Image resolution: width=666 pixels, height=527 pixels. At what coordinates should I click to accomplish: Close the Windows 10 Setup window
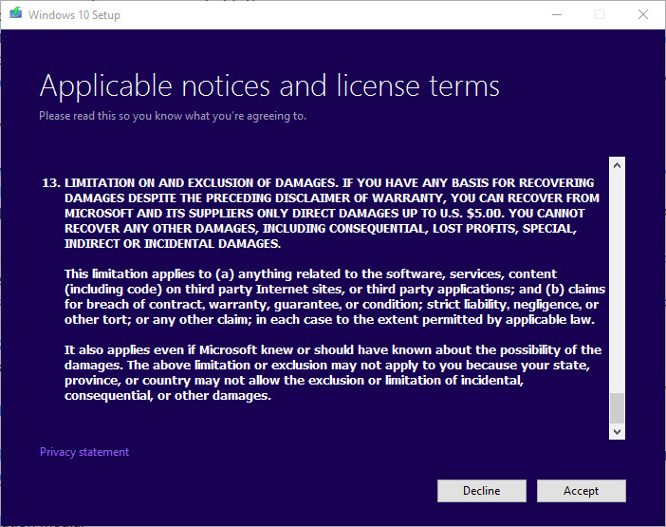pyautogui.click(x=643, y=14)
